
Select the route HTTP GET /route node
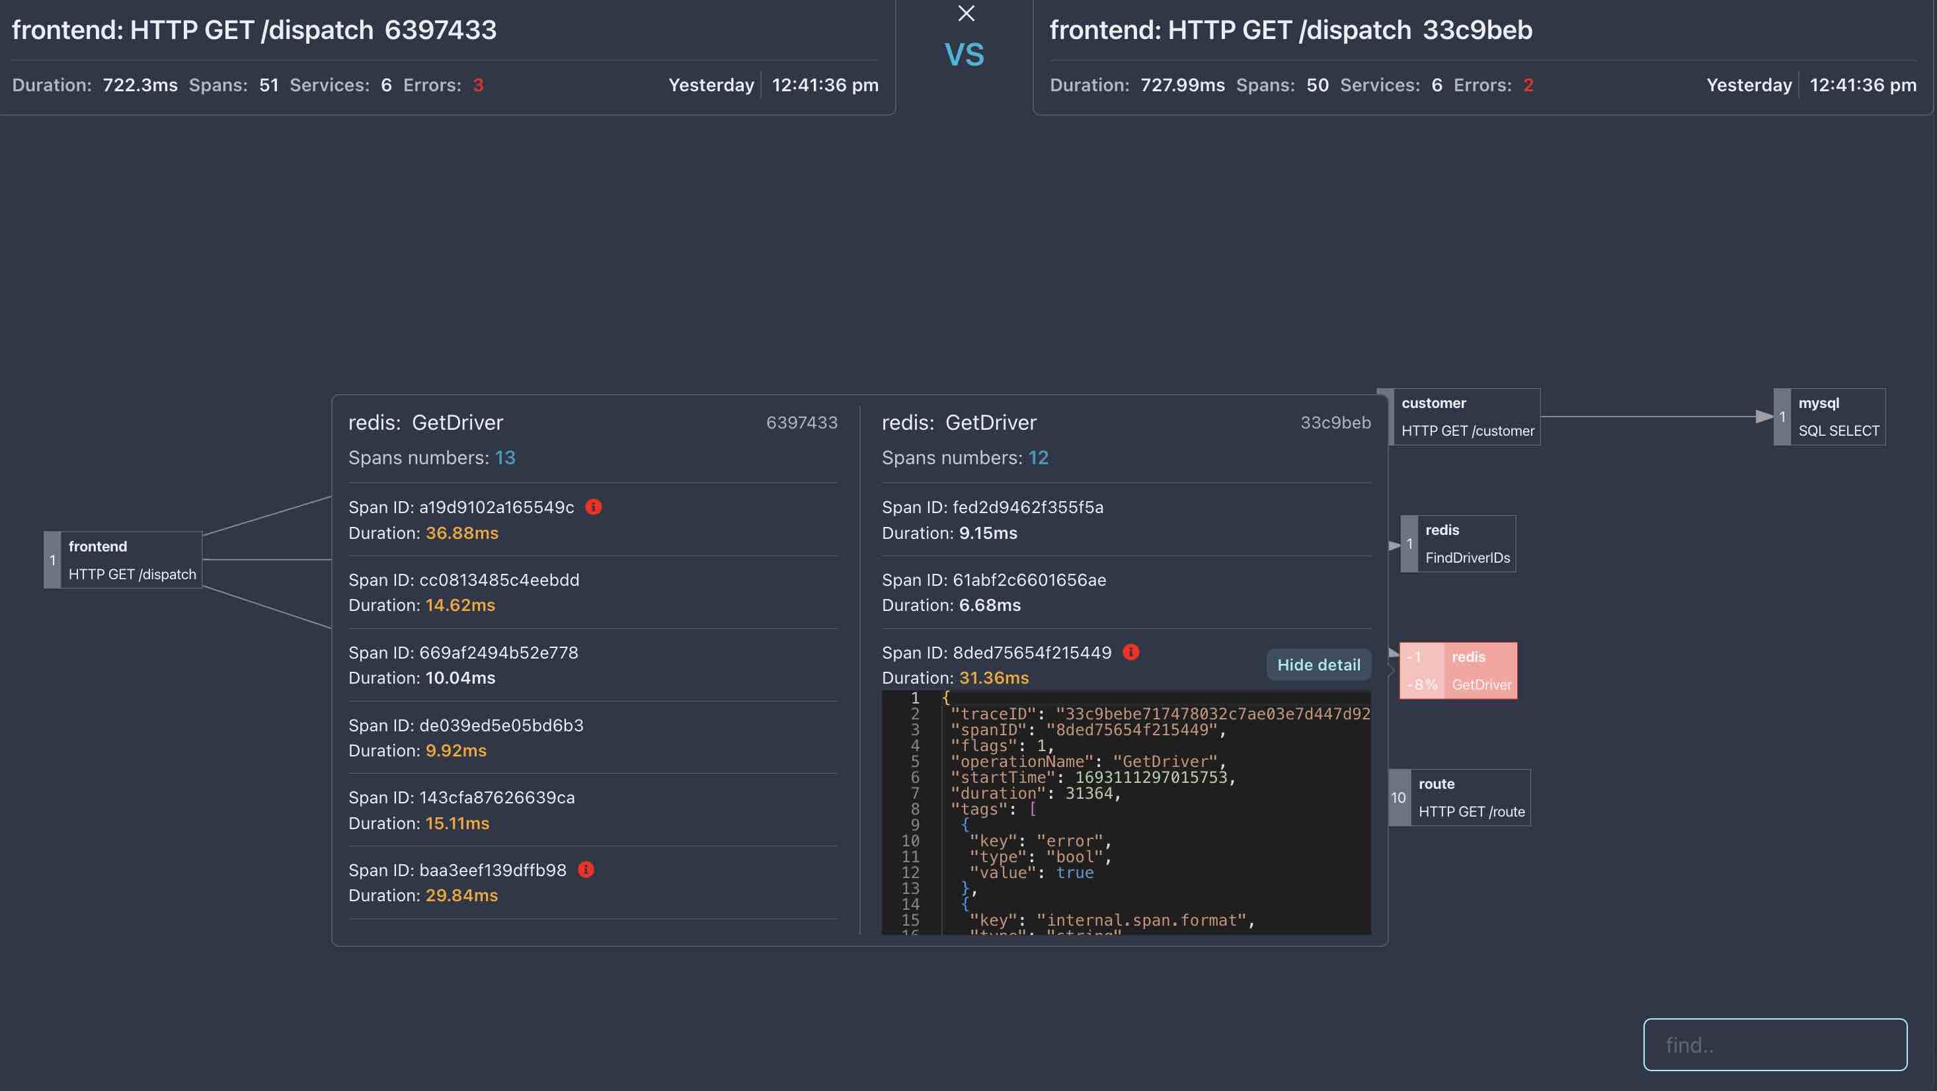coord(1460,798)
